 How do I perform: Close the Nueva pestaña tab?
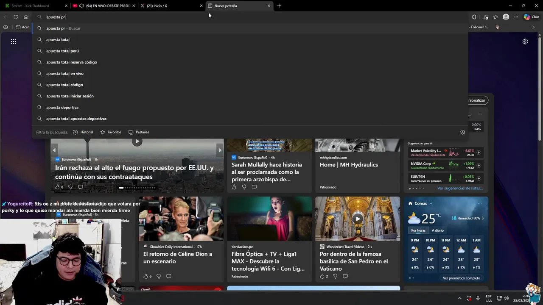click(269, 6)
